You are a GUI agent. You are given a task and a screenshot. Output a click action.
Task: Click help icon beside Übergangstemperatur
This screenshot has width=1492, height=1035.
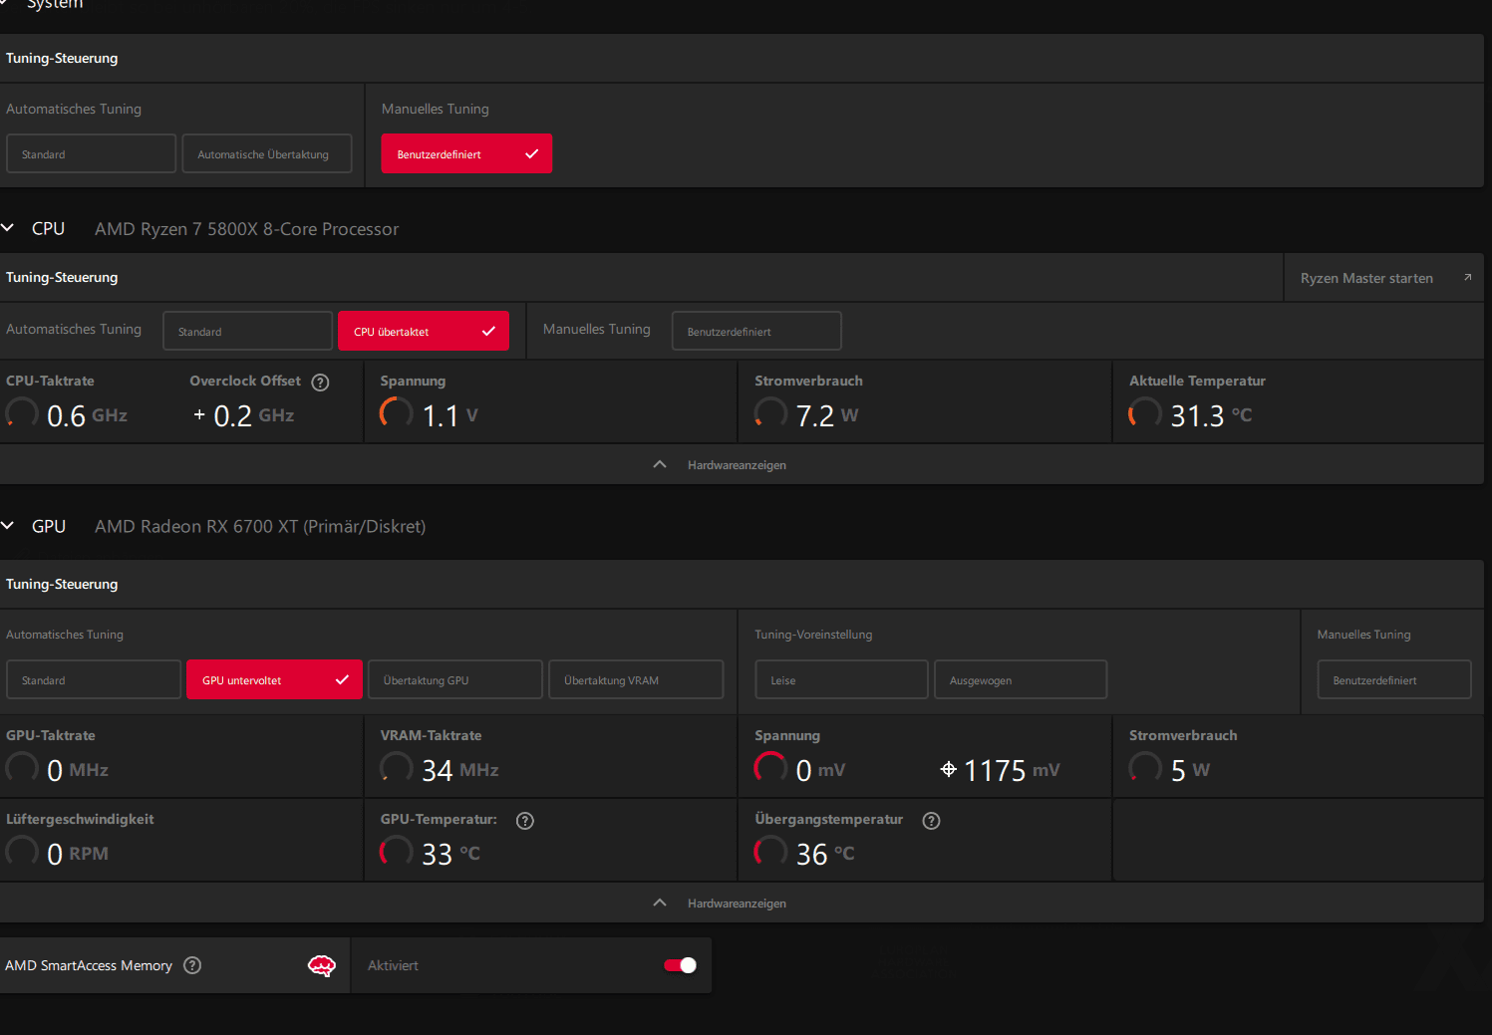click(931, 821)
